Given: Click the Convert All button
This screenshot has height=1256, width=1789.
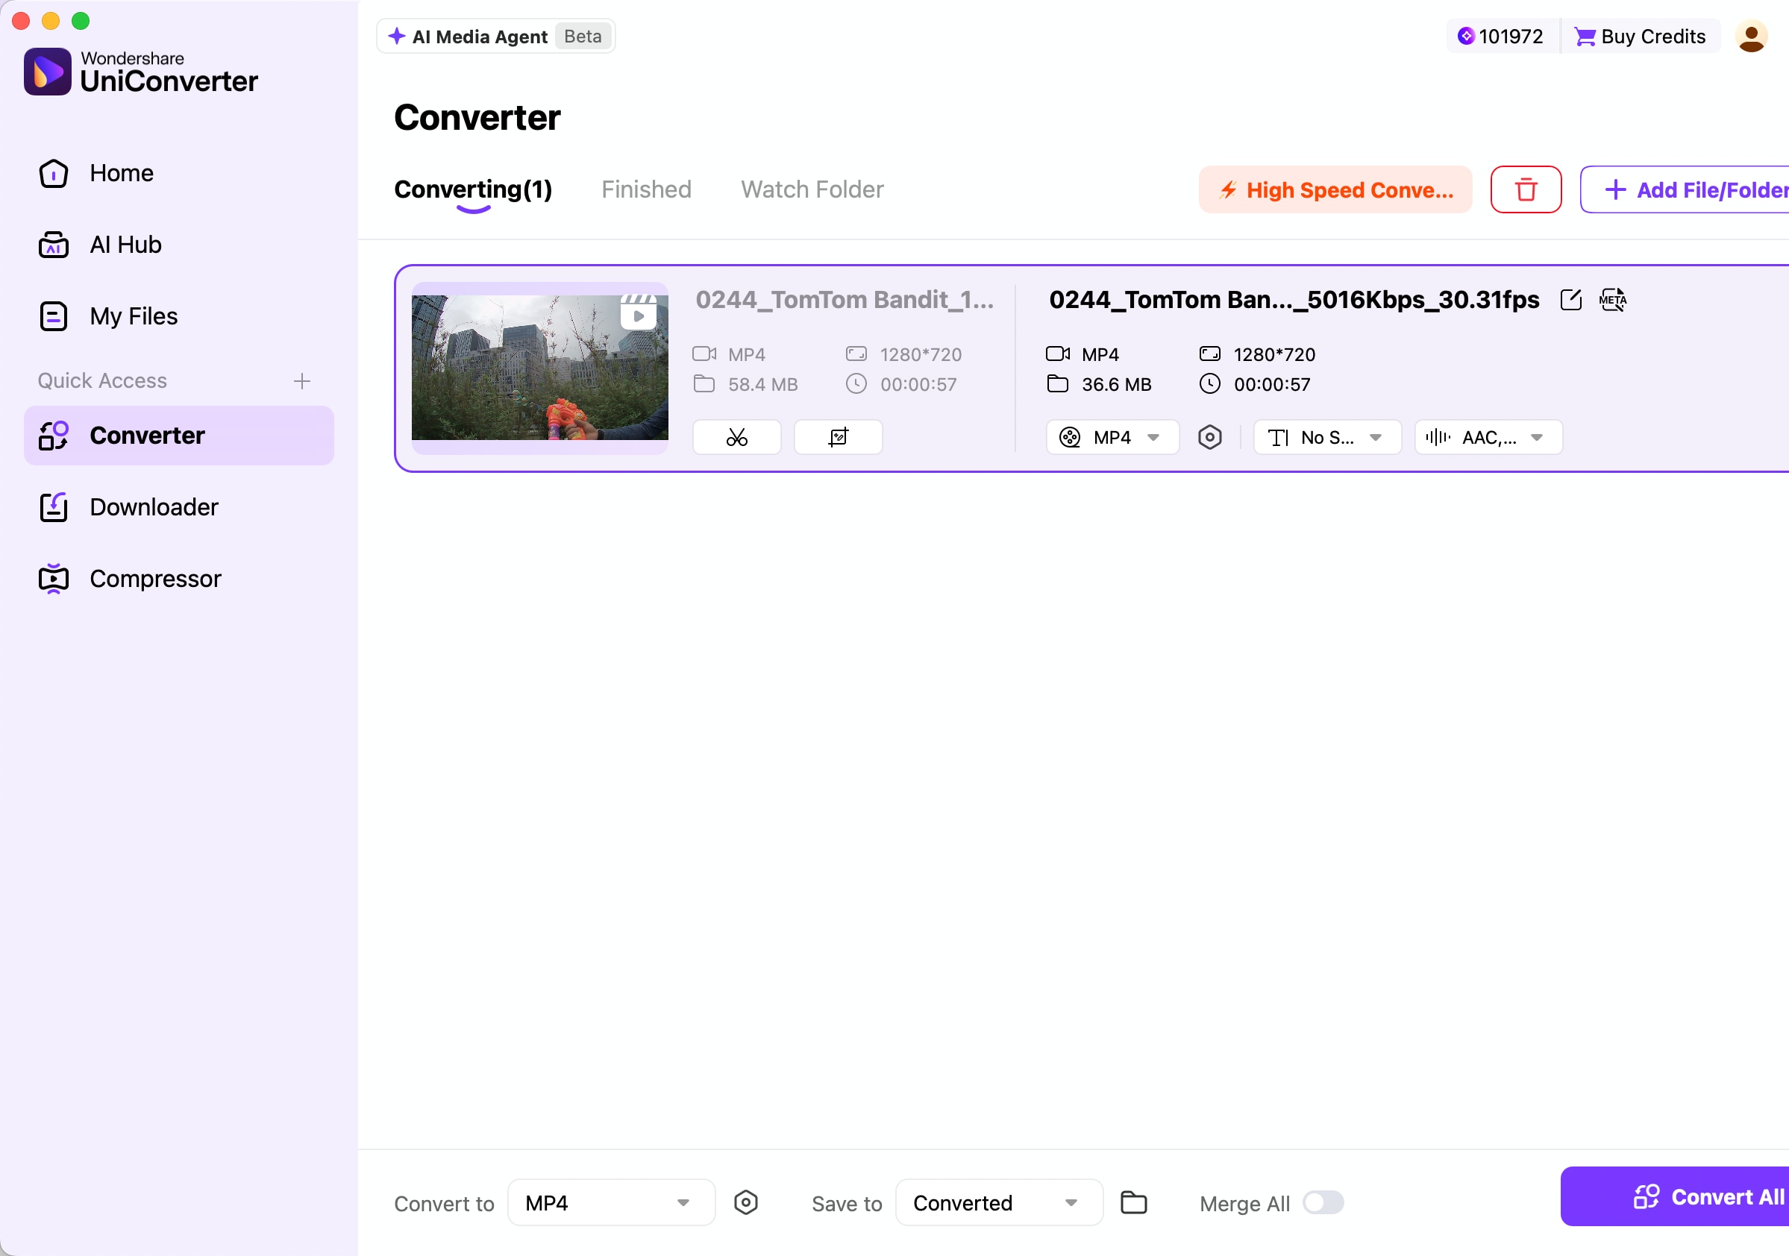Looking at the screenshot, I should click(1676, 1196).
